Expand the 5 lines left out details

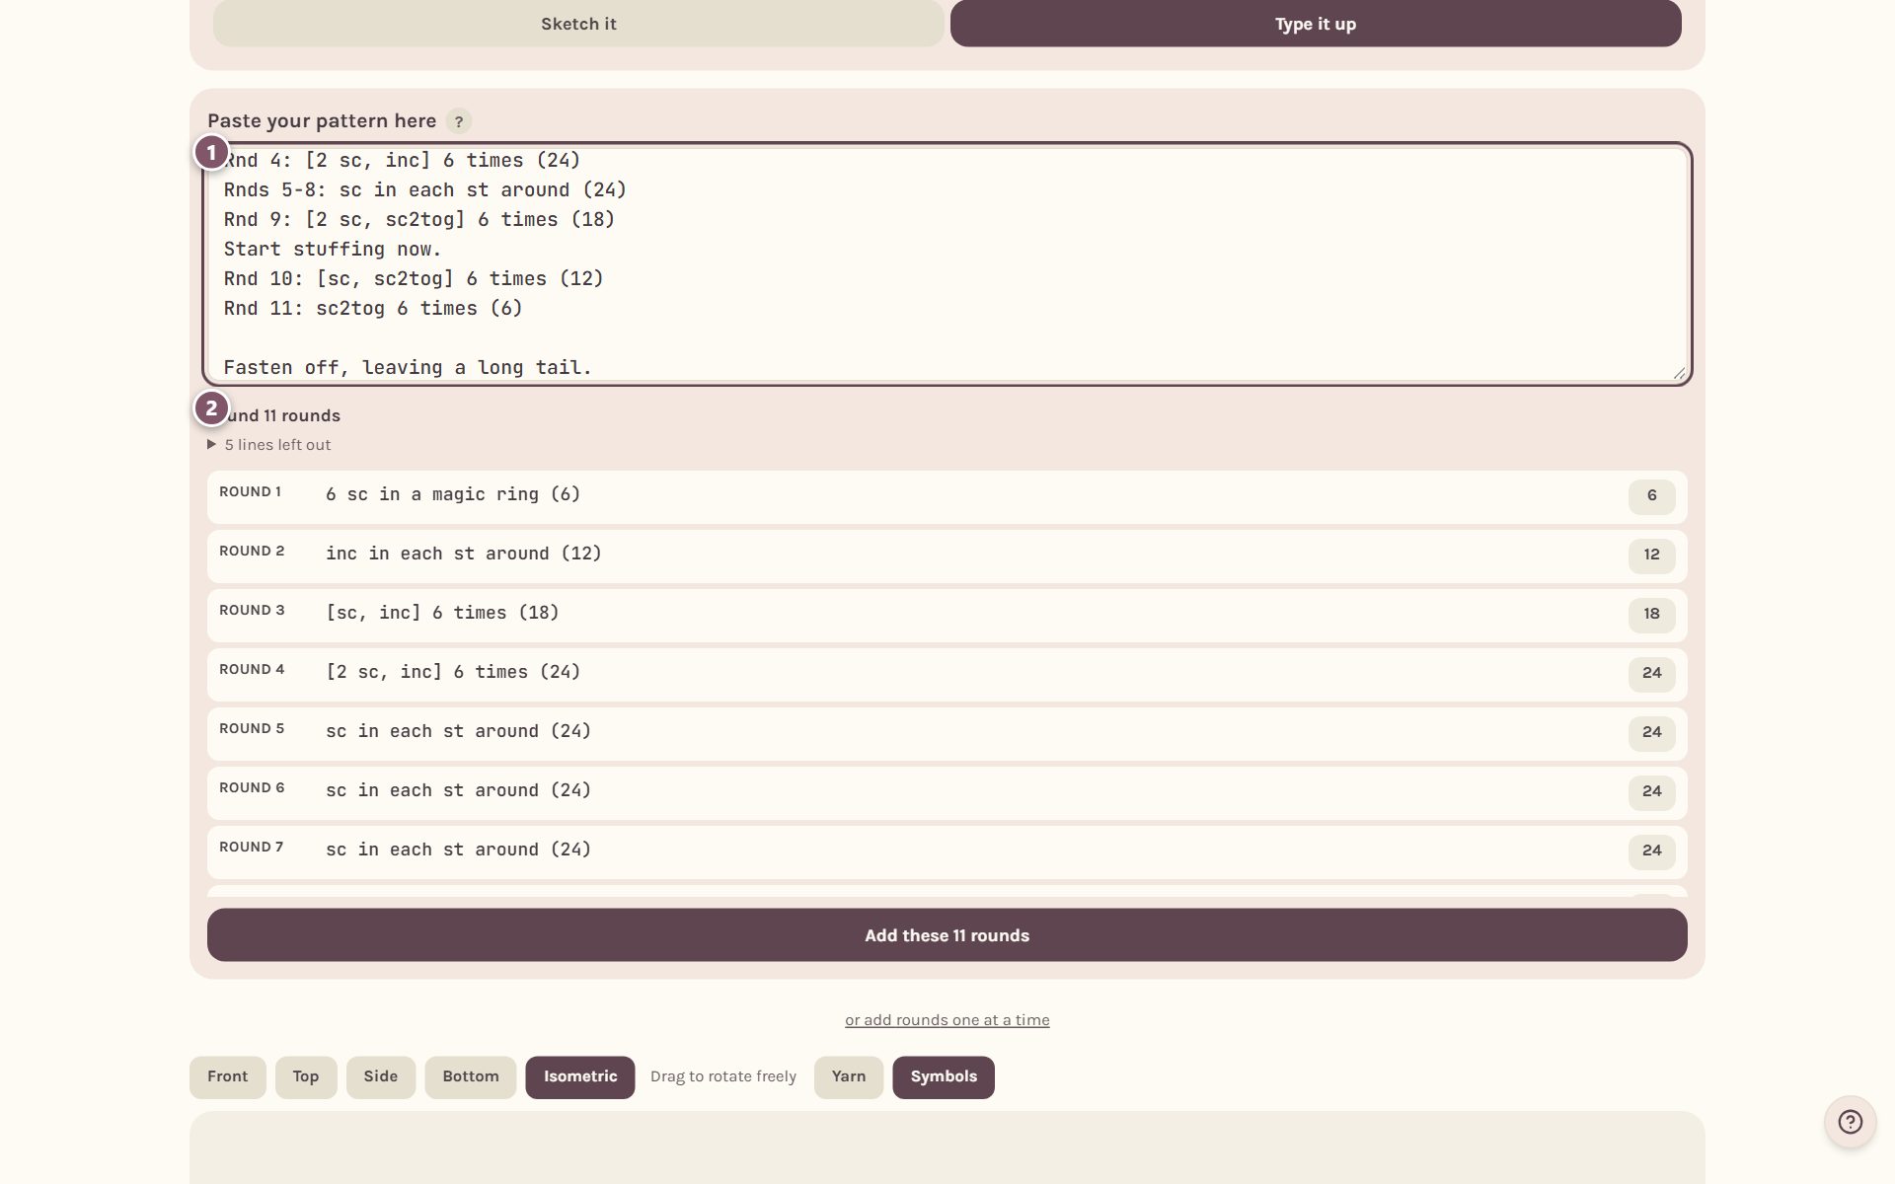coord(269,445)
